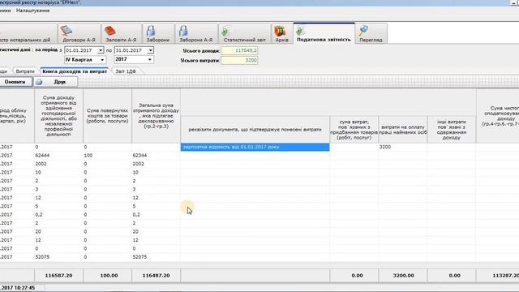
Task: Expand the 2017 year dropdown
Action: 150,59
